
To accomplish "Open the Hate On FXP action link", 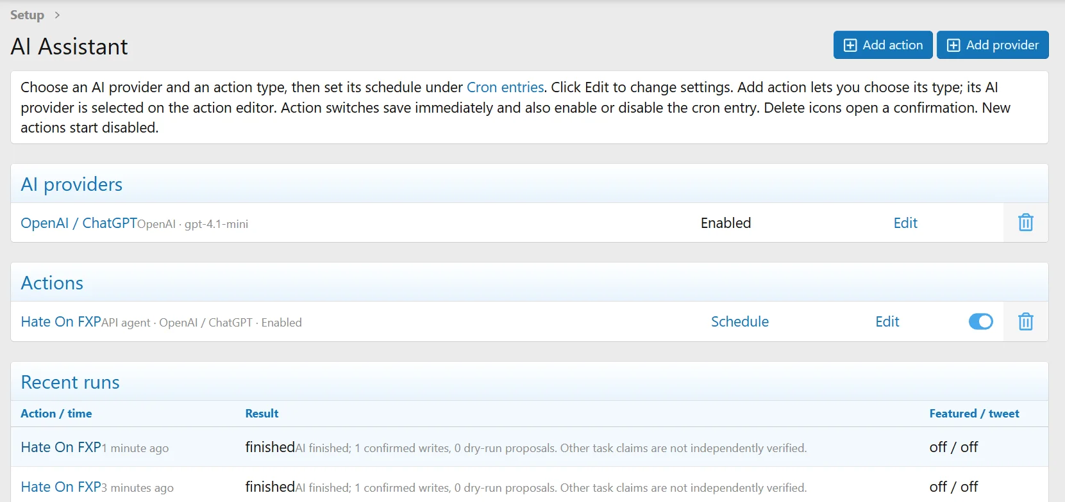I will tap(61, 321).
